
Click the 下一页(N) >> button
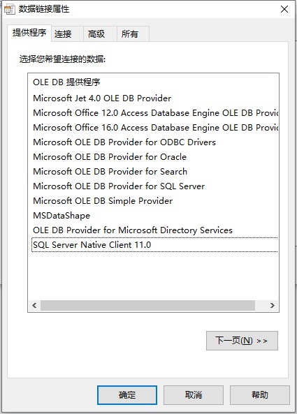coord(242,341)
